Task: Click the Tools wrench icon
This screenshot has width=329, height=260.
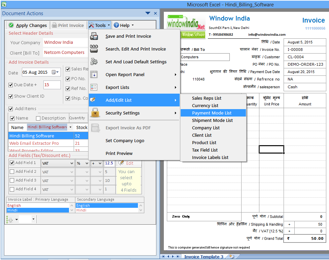Action: [x=91, y=25]
